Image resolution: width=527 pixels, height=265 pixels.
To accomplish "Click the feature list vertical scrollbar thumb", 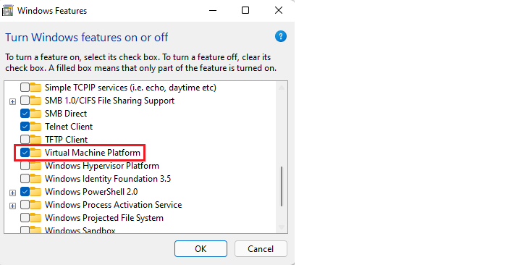I will click(282, 186).
